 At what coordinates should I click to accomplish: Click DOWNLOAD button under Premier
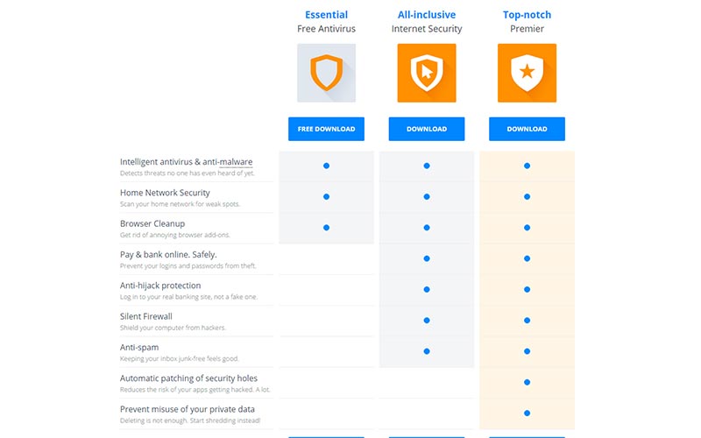coord(527,129)
